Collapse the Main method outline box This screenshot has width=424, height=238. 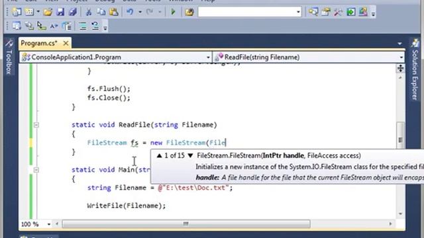click(x=36, y=170)
